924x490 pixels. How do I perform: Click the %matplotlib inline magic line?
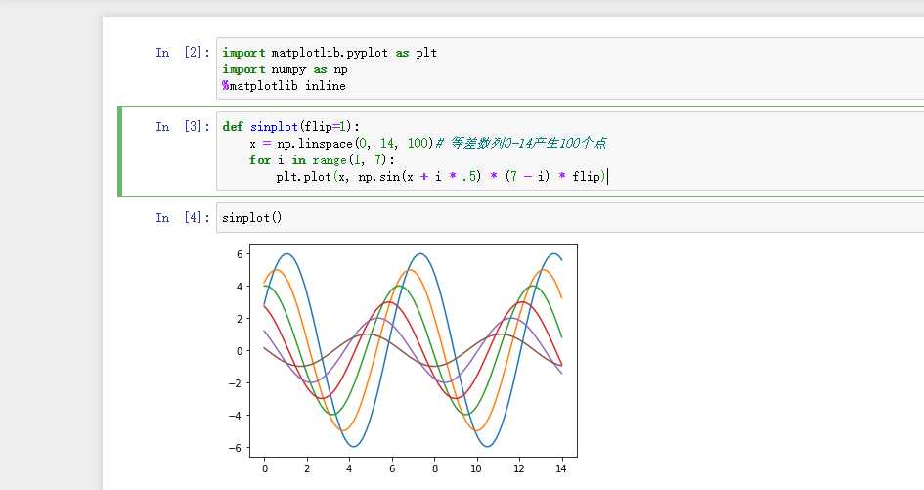click(x=284, y=86)
